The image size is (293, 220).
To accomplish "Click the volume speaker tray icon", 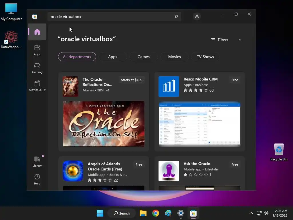I will tap(266, 213).
